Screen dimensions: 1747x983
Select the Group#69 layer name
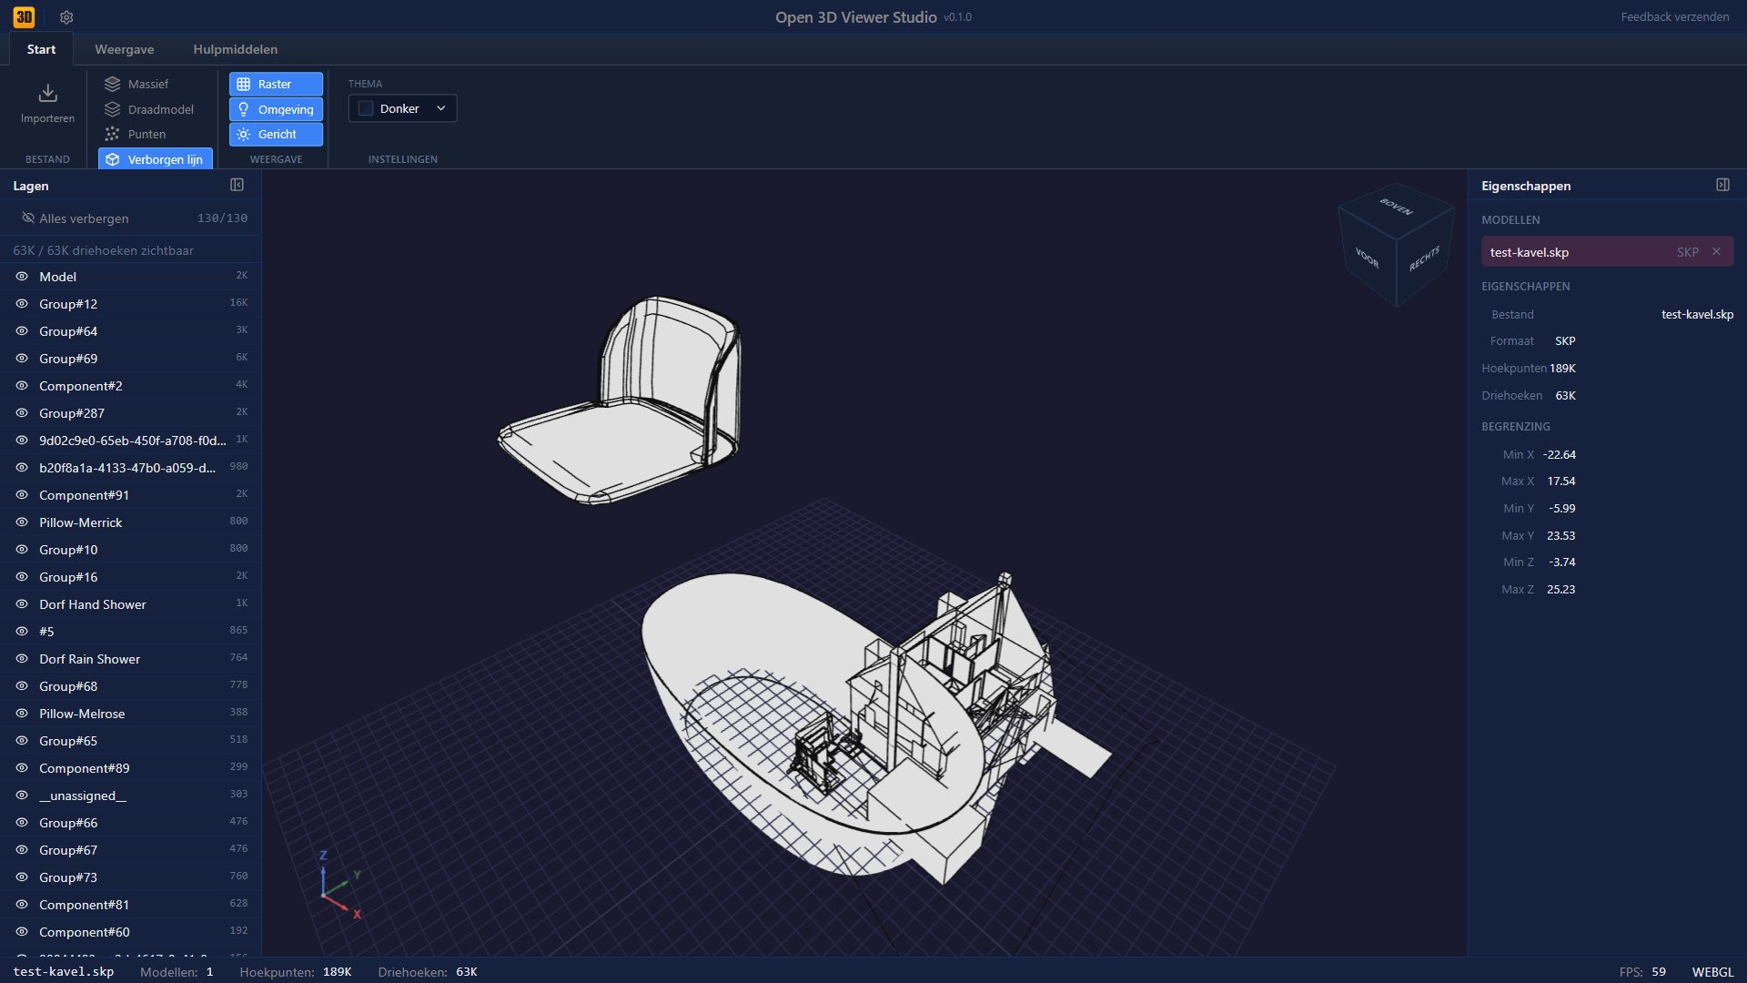point(68,359)
